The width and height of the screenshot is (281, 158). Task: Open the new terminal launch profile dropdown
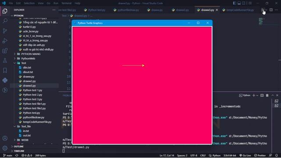[x=257, y=96]
